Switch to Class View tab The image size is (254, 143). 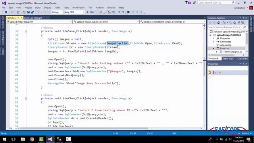[x=242, y=59]
